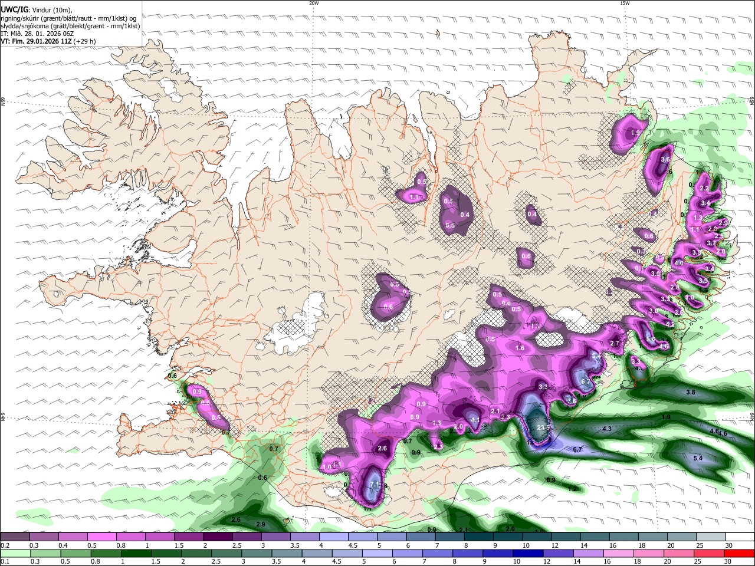The width and height of the screenshot is (755, 566).
Task: Select top-row legend swatch between 20 and 25
Action: [x=682, y=537]
